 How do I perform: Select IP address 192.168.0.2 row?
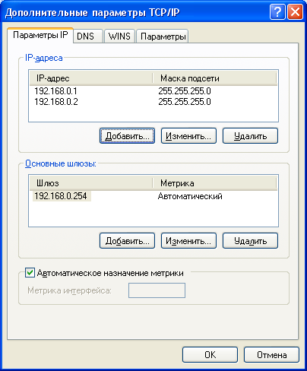click(153, 102)
